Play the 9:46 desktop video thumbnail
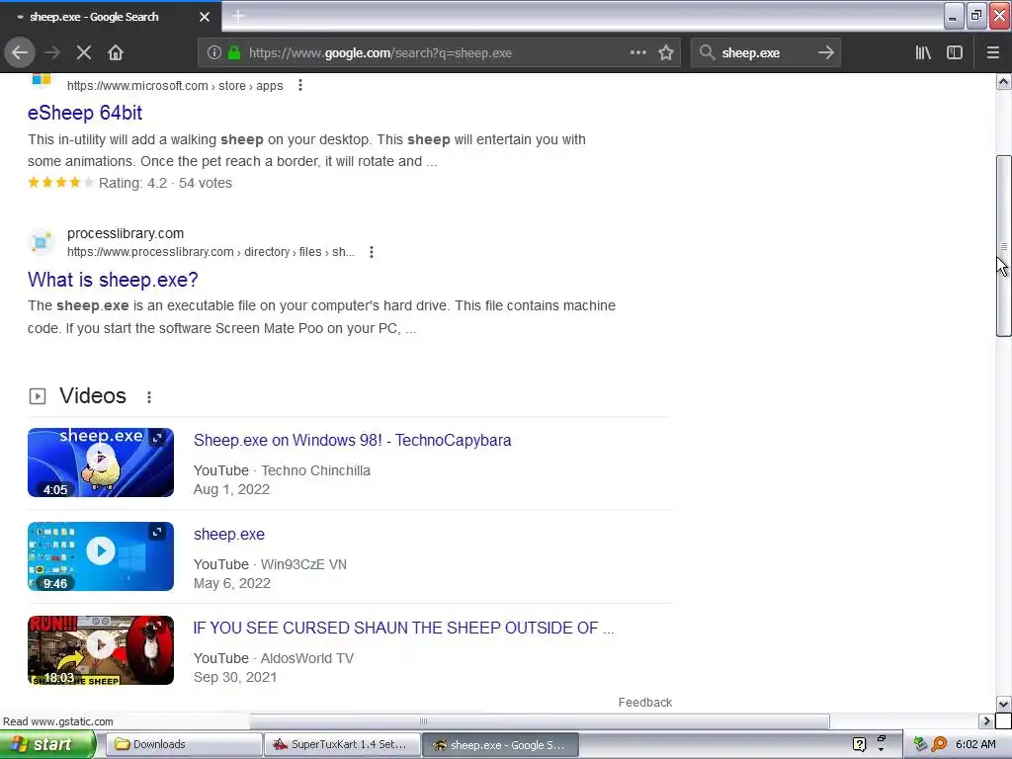Screen dimensions: 1012x759 point(101,556)
